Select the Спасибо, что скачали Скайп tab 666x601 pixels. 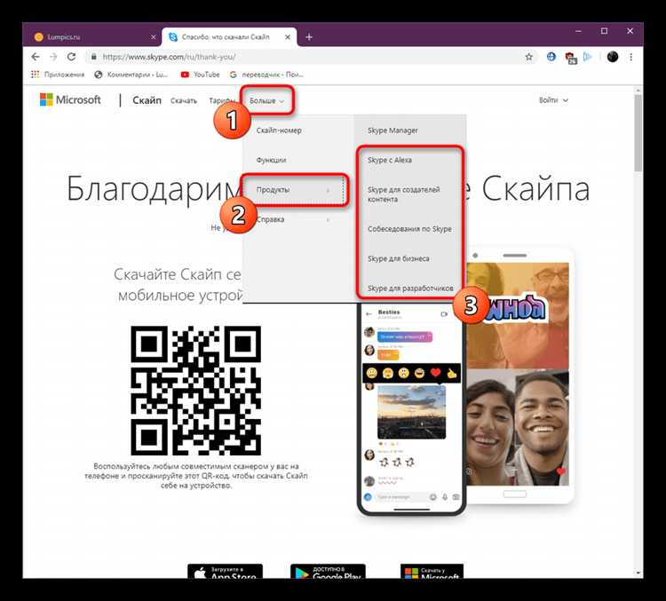tap(229, 37)
